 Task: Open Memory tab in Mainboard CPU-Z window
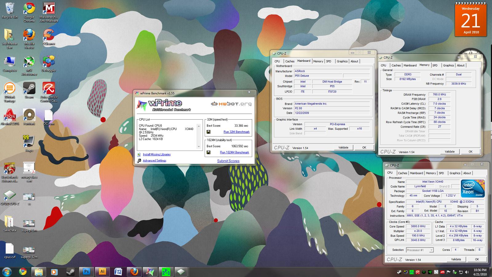(x=318, y=61)
